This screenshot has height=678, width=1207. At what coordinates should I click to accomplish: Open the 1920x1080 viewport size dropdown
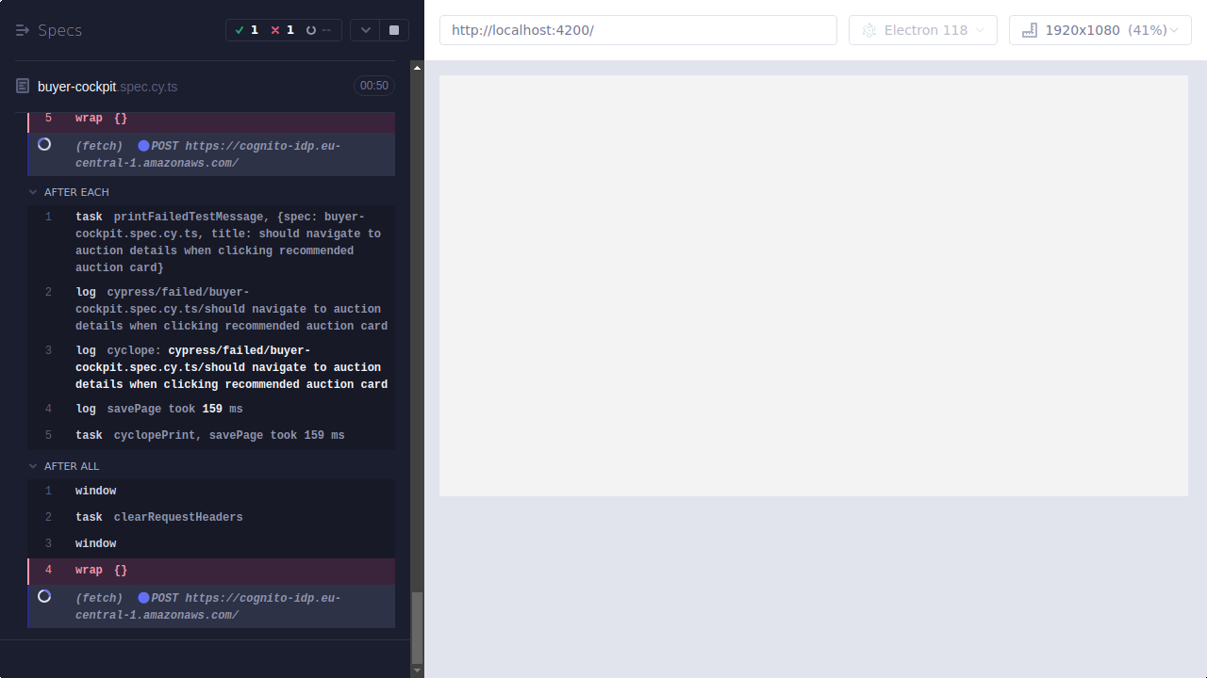pos(1100,30)
